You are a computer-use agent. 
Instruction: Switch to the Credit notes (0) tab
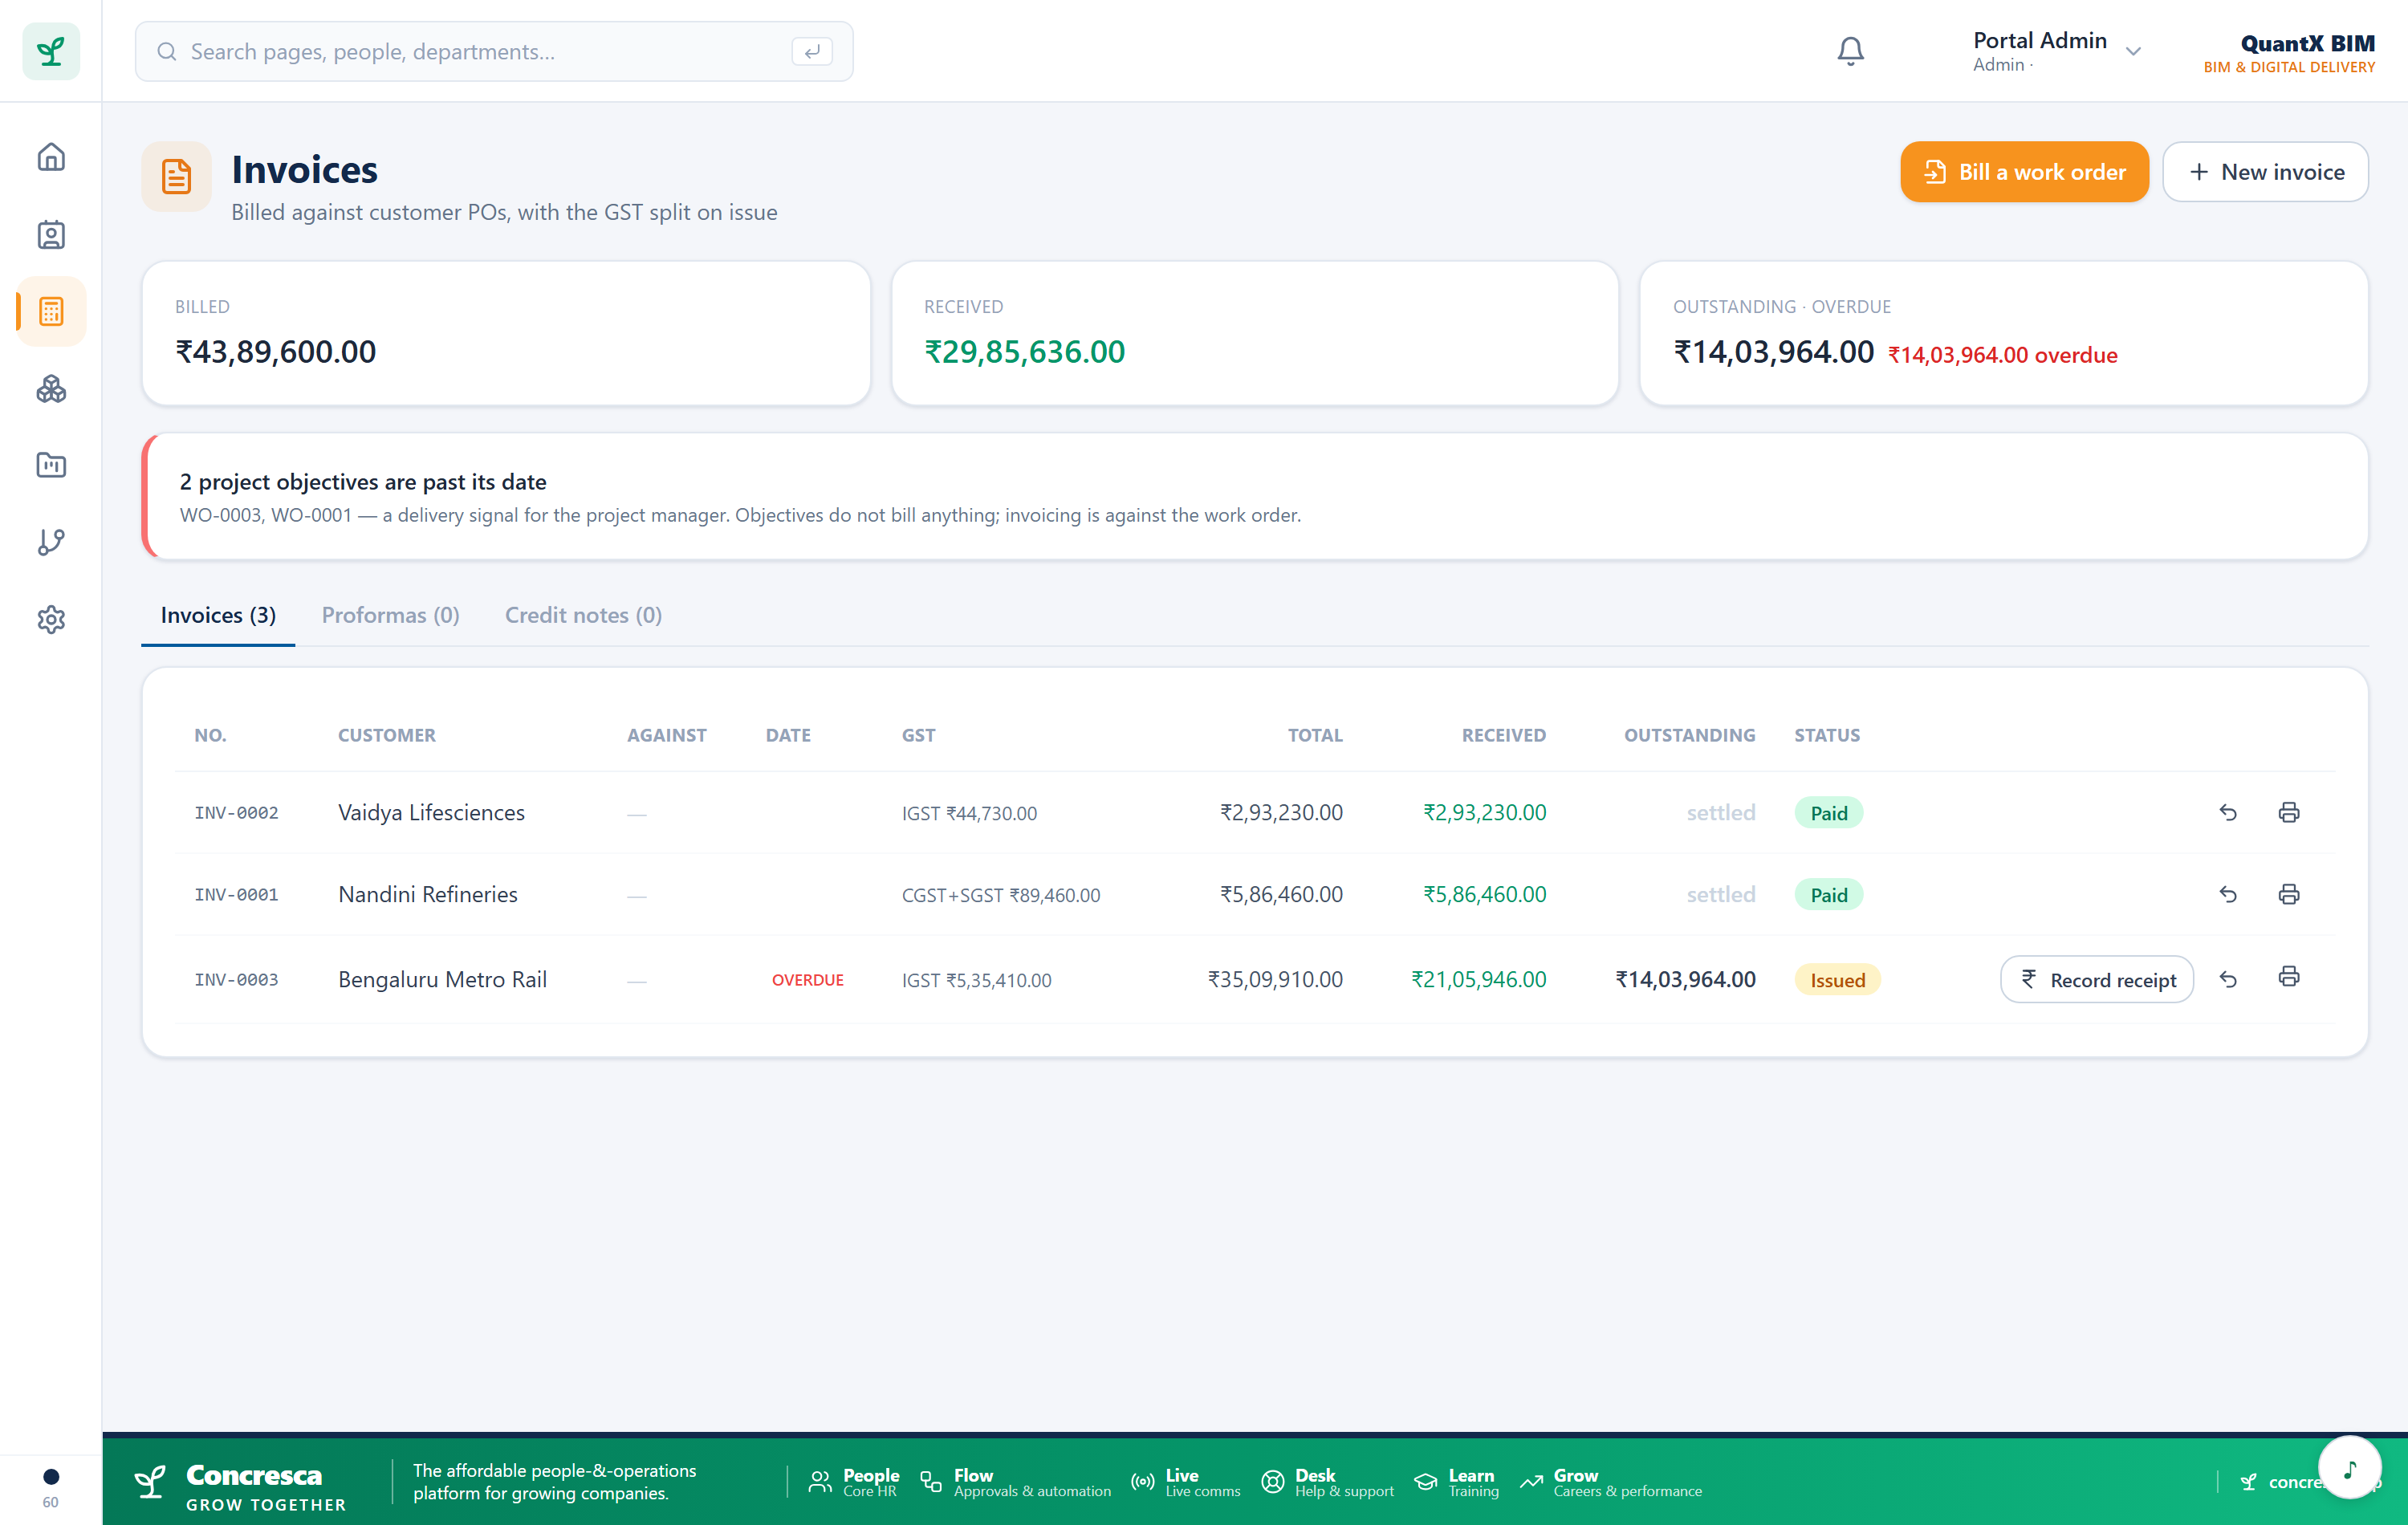click(x=583, y=615)
